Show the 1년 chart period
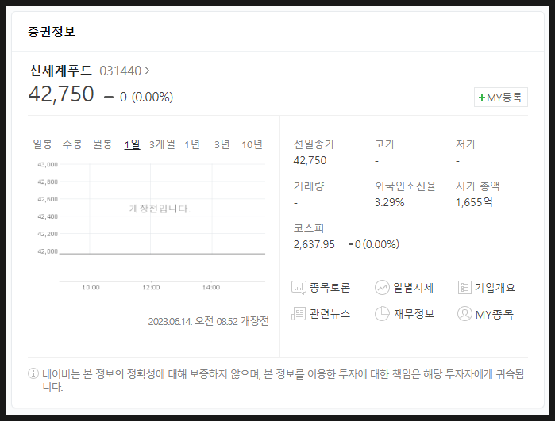The image size is (555, 421). coord(192,144)
